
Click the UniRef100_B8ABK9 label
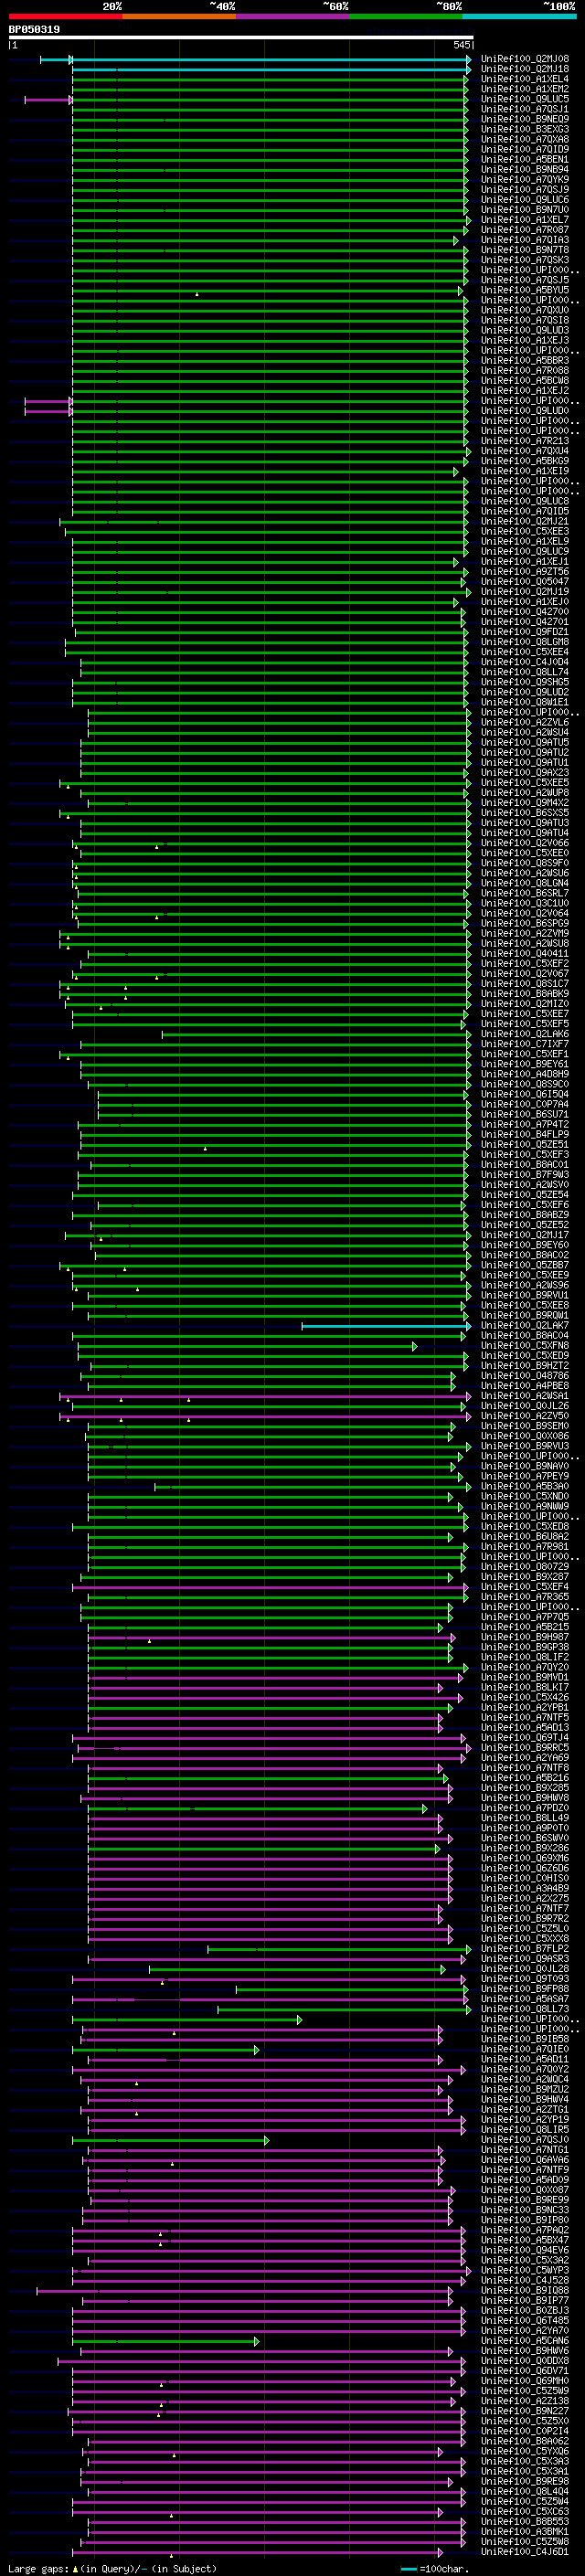[524, 994]
